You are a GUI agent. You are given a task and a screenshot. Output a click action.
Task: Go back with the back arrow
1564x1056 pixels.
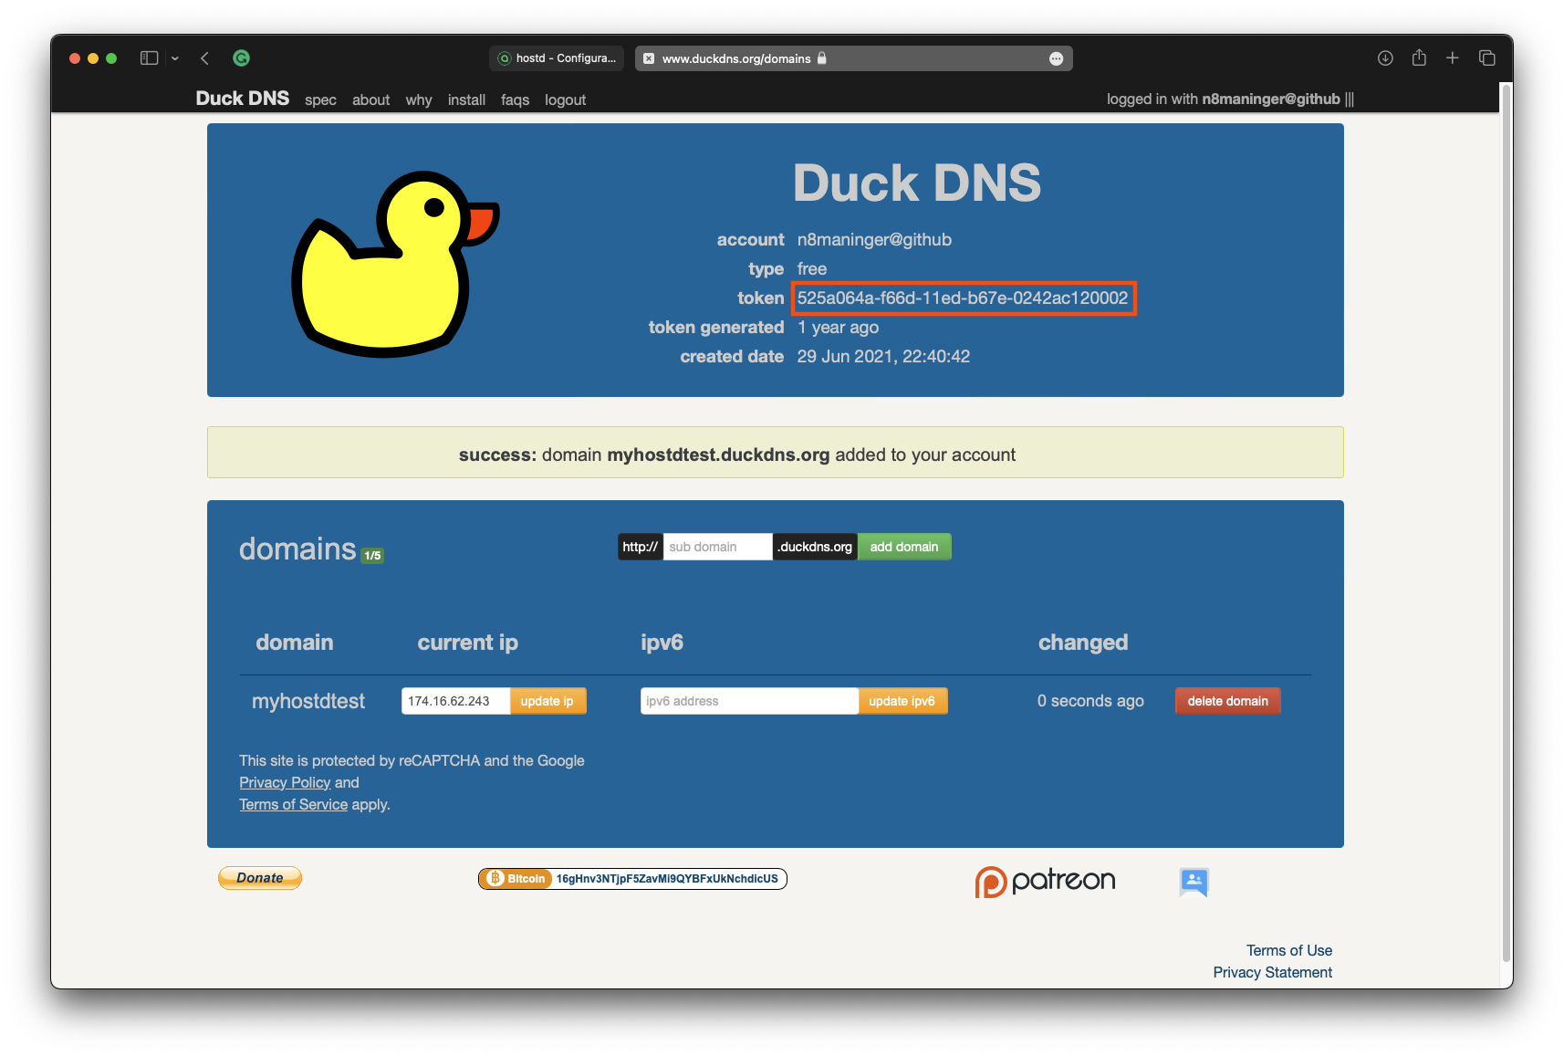click(205, 58)
